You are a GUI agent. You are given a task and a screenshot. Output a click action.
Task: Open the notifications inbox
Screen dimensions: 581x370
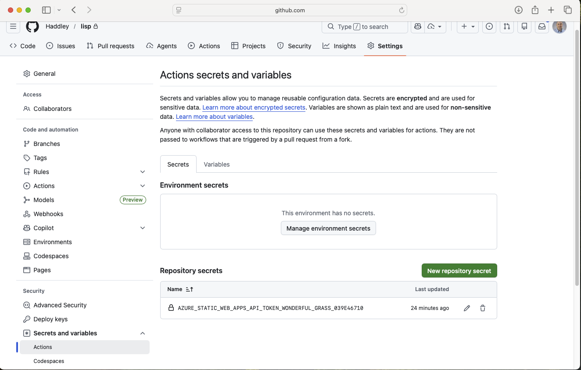[x=542, y=27]
